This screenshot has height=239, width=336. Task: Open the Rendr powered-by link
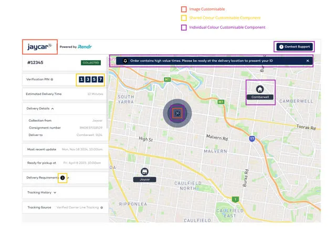pos(85,47)
